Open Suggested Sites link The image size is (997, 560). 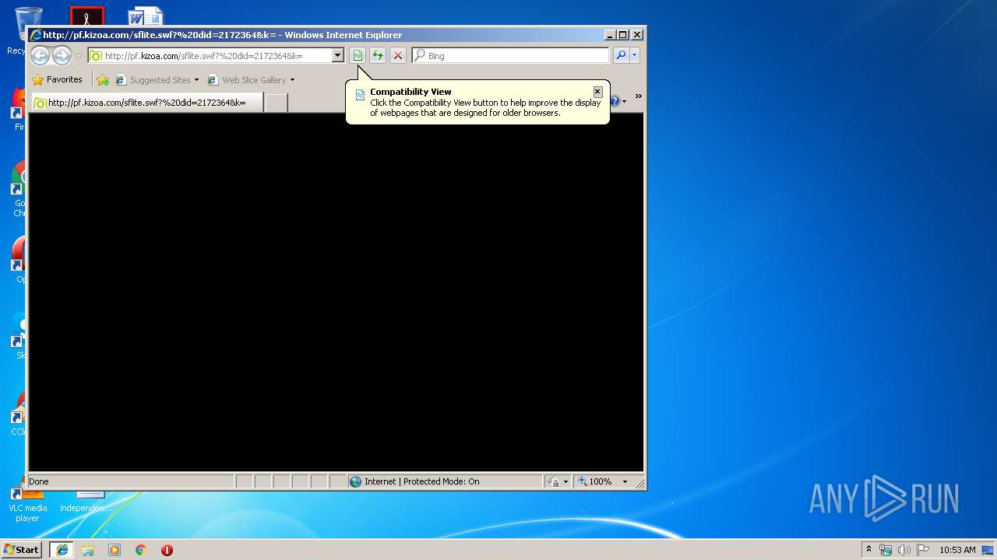[157, 79]
